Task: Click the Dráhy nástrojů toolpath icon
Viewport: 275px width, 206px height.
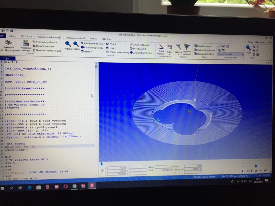Action: click(161, 47)
